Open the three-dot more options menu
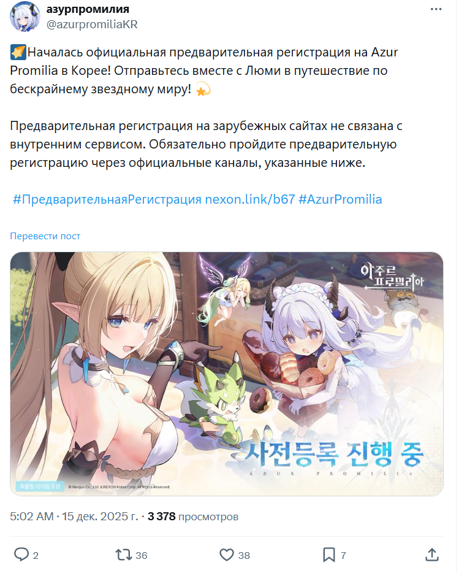Screen dimensions: 459x573 pyautogui.click(x=436, y=9)
